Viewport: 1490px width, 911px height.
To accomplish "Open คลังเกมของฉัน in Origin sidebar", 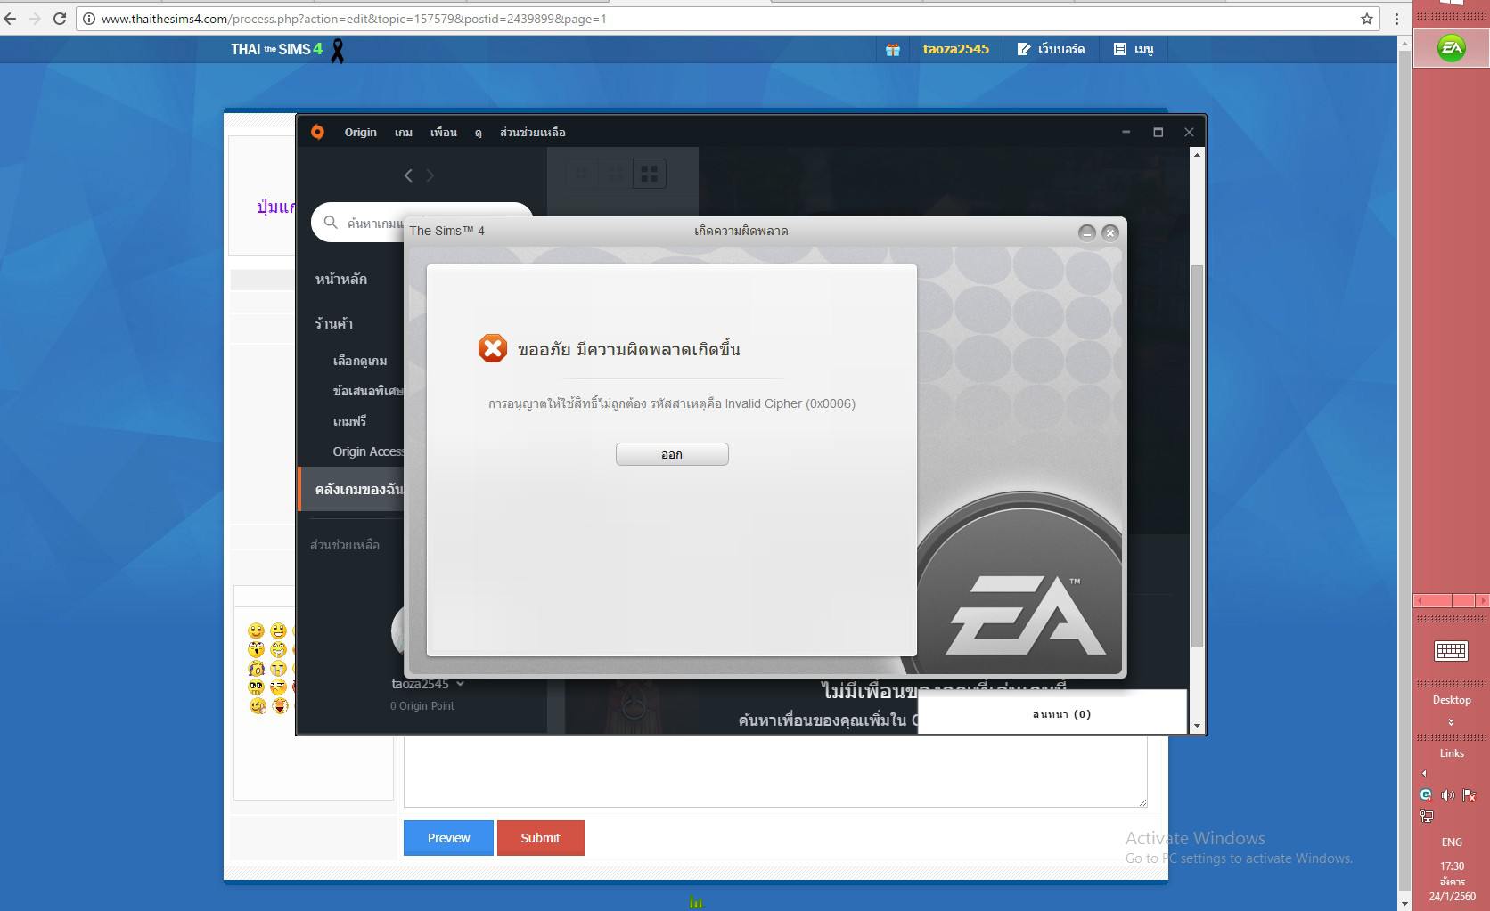I will (x=352, y=489).
